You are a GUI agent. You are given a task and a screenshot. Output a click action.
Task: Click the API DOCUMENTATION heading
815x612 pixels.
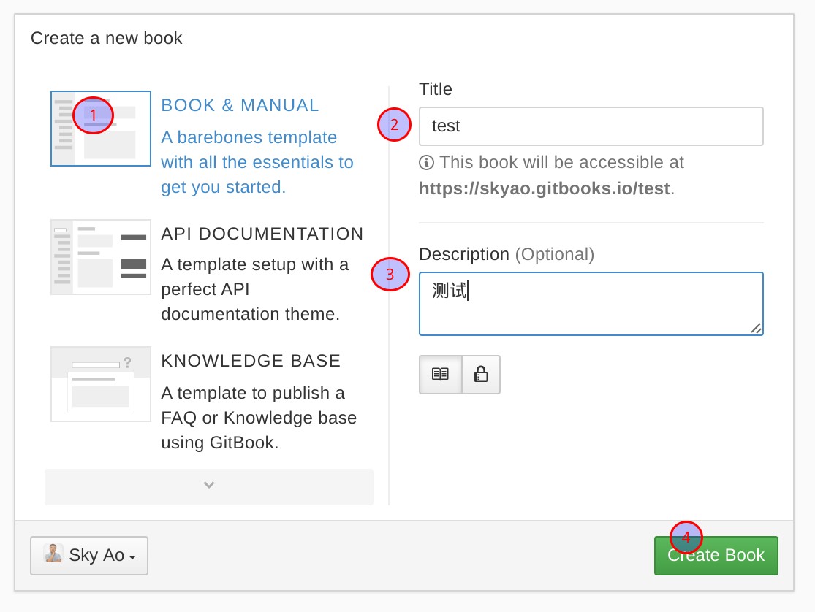click(262, 234)
